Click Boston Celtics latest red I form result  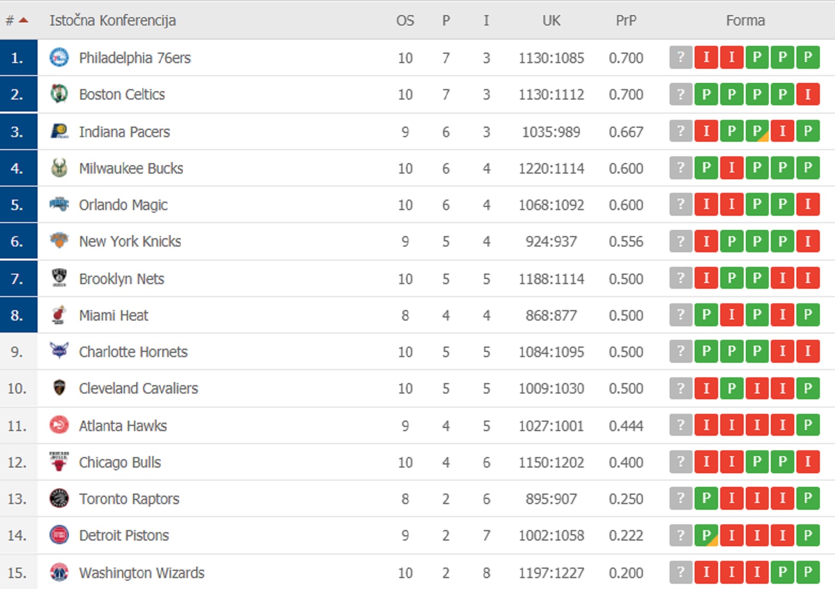(808, 94)
